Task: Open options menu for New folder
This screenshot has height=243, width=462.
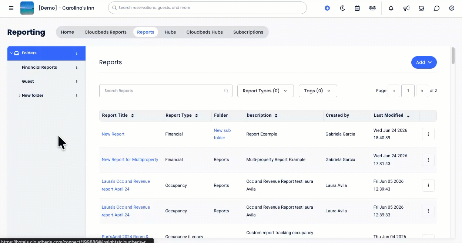Action: pyautogui.click(x=77, y=96)
